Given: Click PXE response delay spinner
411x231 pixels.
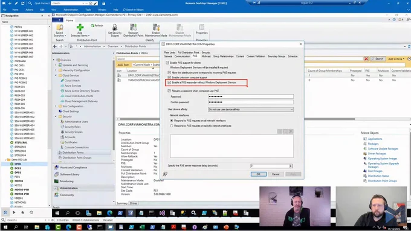Looking at the screenshot, I should (291, 166).
